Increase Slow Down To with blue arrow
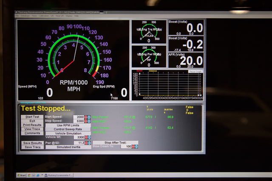This screenshot has width=272, height=181. tap(136, 147)
